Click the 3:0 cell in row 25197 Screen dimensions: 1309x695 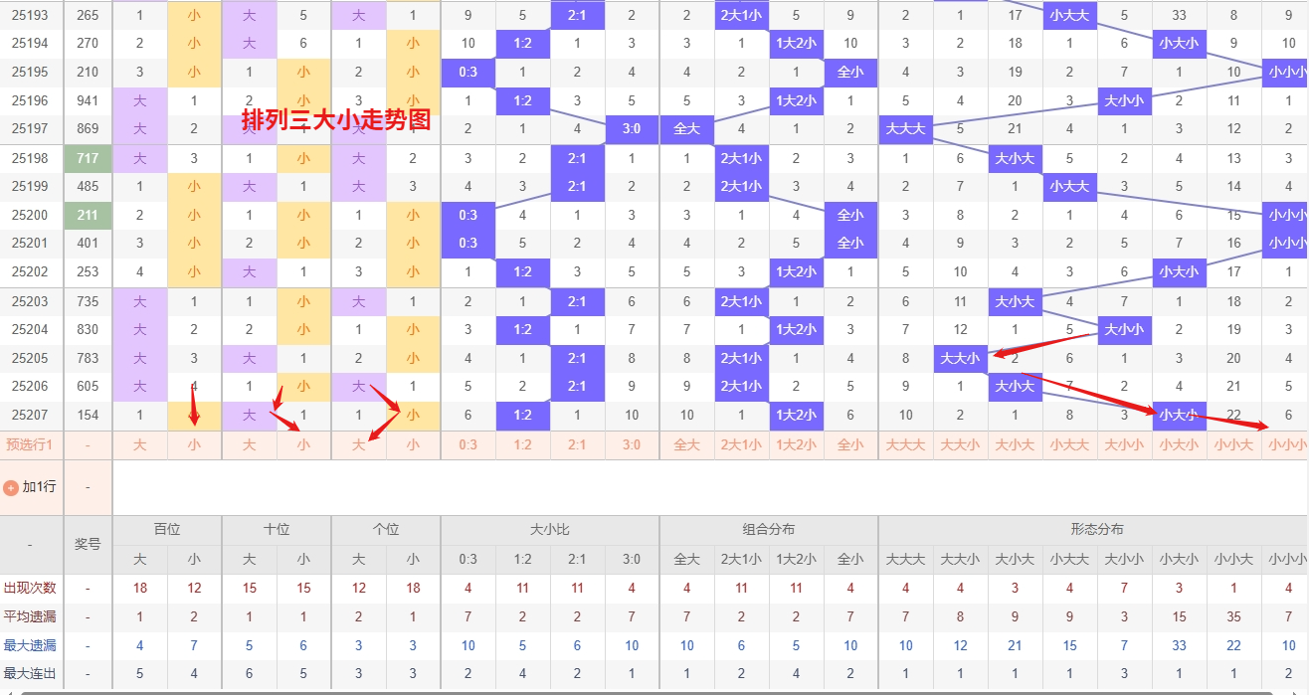click(x=632, y=129)
